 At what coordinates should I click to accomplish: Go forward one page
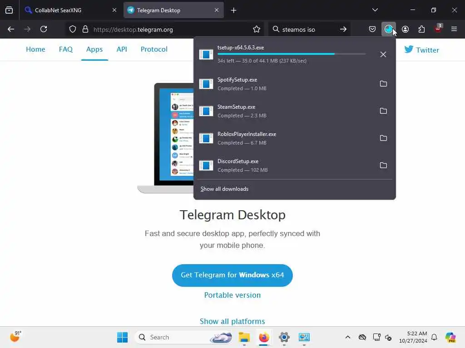click(27, 29)
